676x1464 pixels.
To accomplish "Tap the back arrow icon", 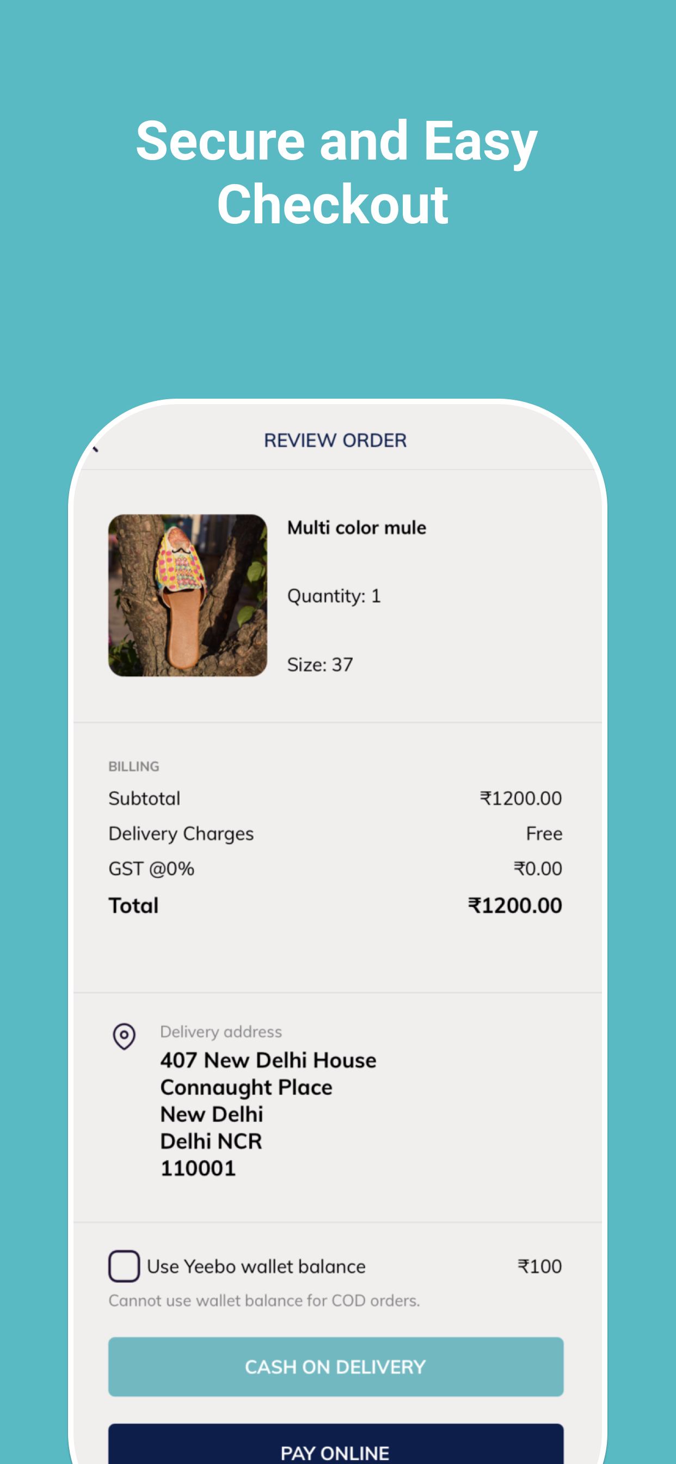I will (95, 449).
